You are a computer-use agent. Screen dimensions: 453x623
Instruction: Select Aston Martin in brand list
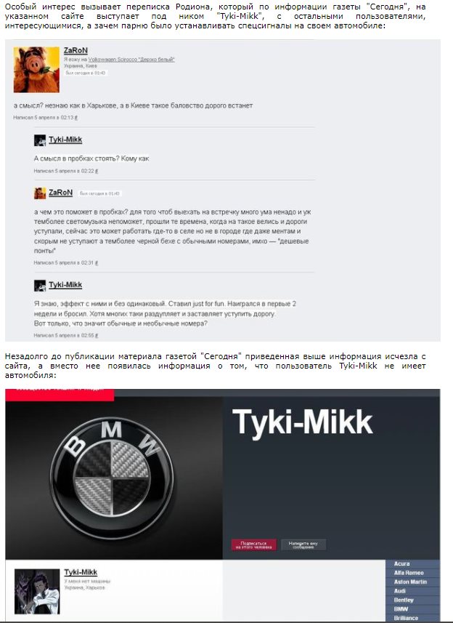point(411,582)
